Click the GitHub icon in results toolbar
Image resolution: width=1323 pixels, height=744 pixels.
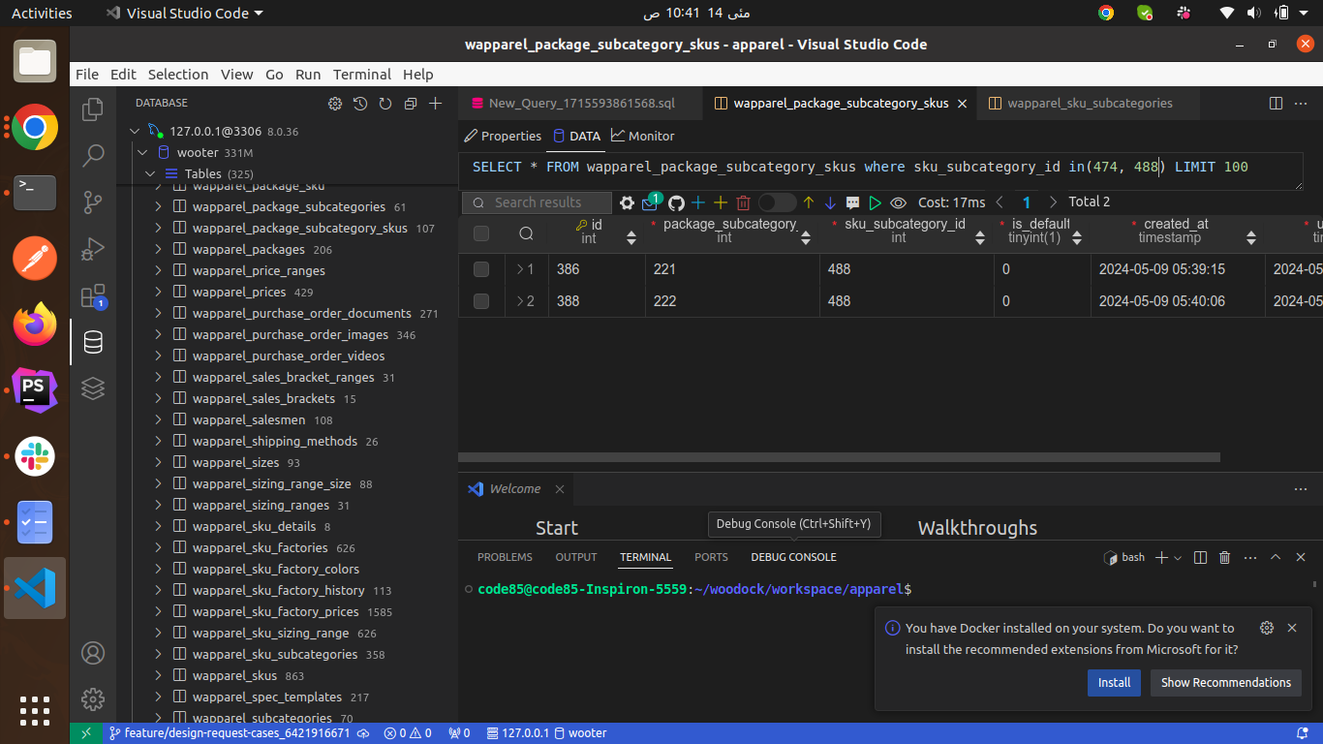point(676,202)
